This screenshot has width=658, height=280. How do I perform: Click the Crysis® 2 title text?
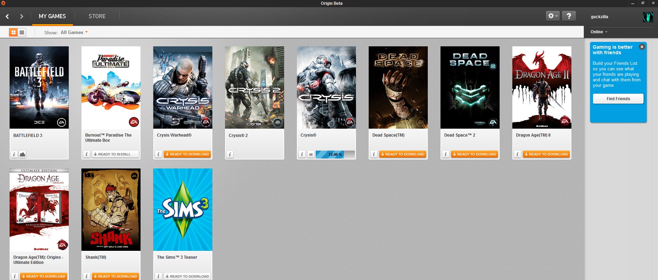point(238,136)
